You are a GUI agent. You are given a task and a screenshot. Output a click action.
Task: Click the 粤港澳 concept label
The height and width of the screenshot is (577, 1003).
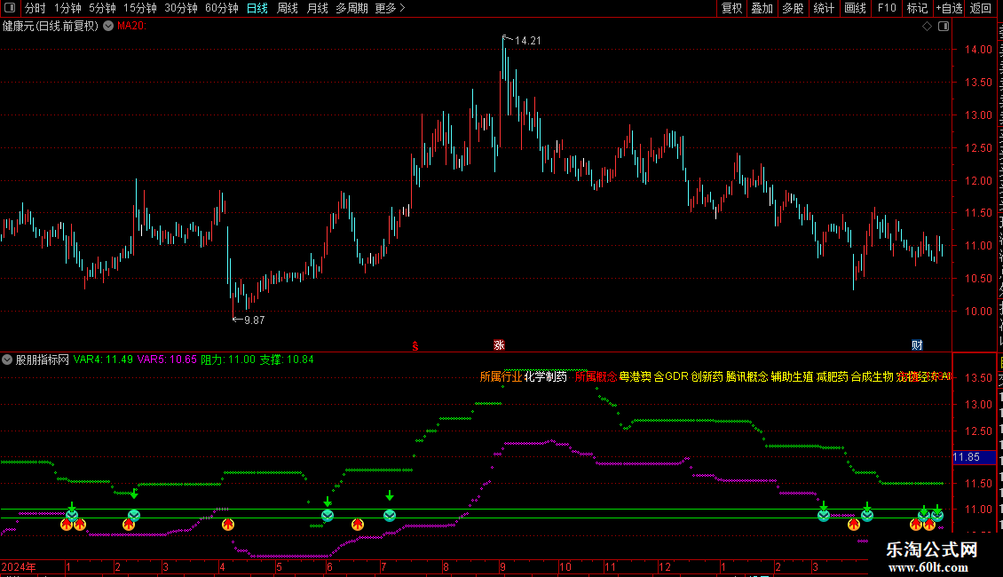pyautogui.click(x=636, y=376)
